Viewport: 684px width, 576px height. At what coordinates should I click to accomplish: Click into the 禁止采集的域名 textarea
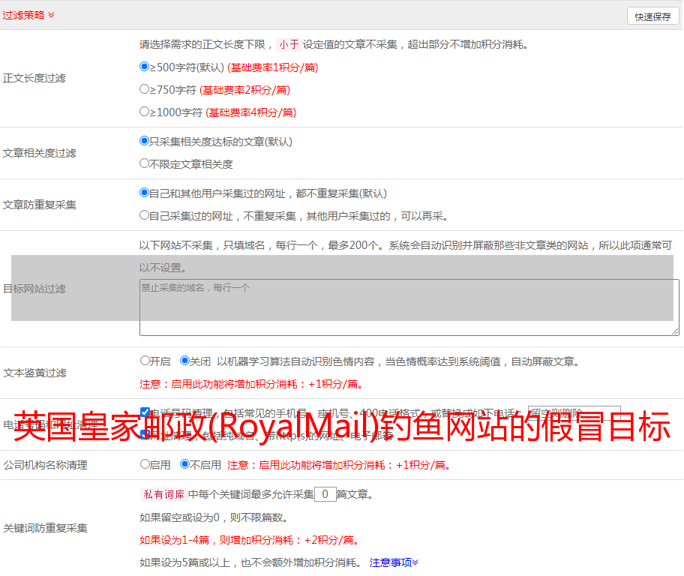(409, 307)
